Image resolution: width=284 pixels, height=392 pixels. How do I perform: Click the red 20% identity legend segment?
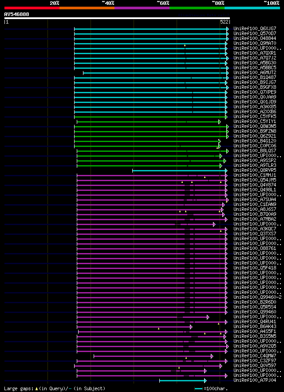32,8
